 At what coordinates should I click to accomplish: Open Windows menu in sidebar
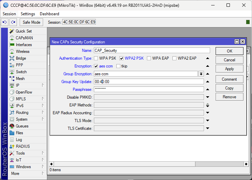[x=27, y=167]
